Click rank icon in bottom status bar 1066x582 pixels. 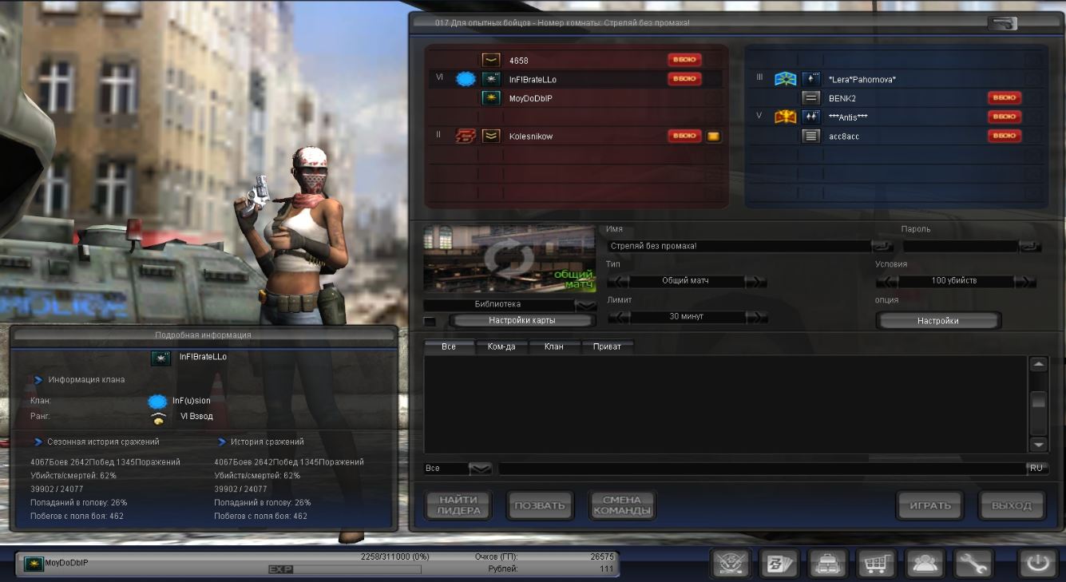click(34, 564)
